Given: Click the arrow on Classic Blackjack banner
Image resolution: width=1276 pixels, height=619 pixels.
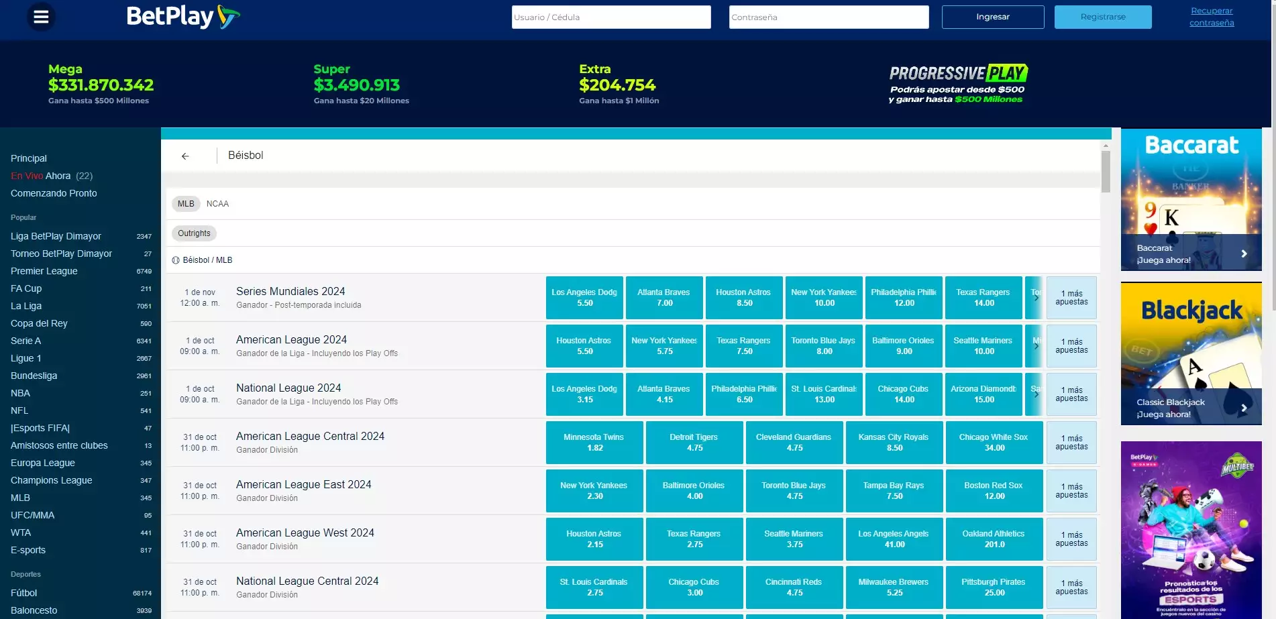Looking at the screenshot, I should [x=1244, y=408].
